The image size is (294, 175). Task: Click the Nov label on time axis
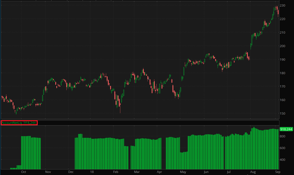click(48, 171)
